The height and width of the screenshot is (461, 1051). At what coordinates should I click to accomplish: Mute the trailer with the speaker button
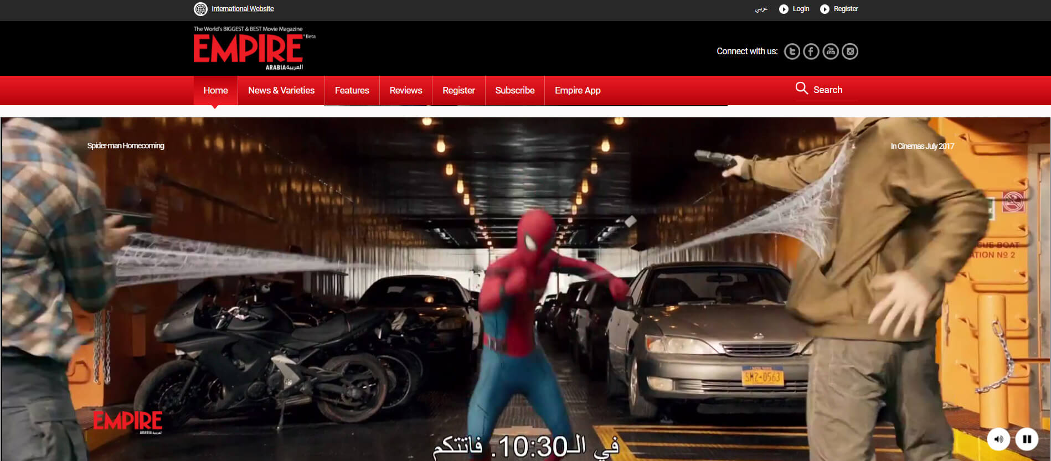(x=998, y=439)
